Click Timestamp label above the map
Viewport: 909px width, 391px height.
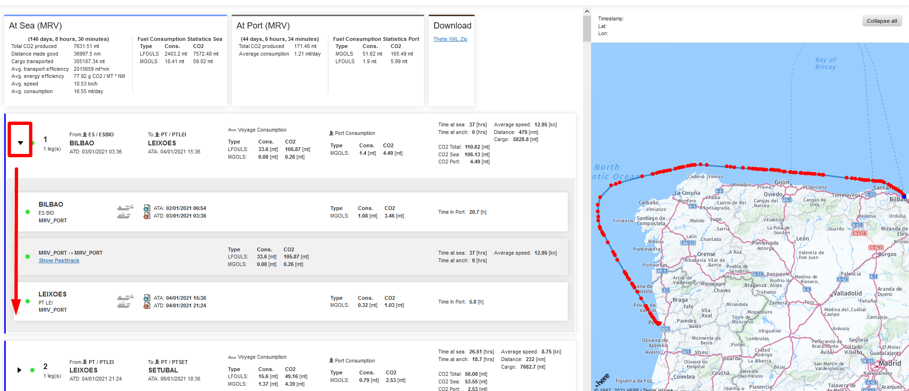(x=611, y=19)
